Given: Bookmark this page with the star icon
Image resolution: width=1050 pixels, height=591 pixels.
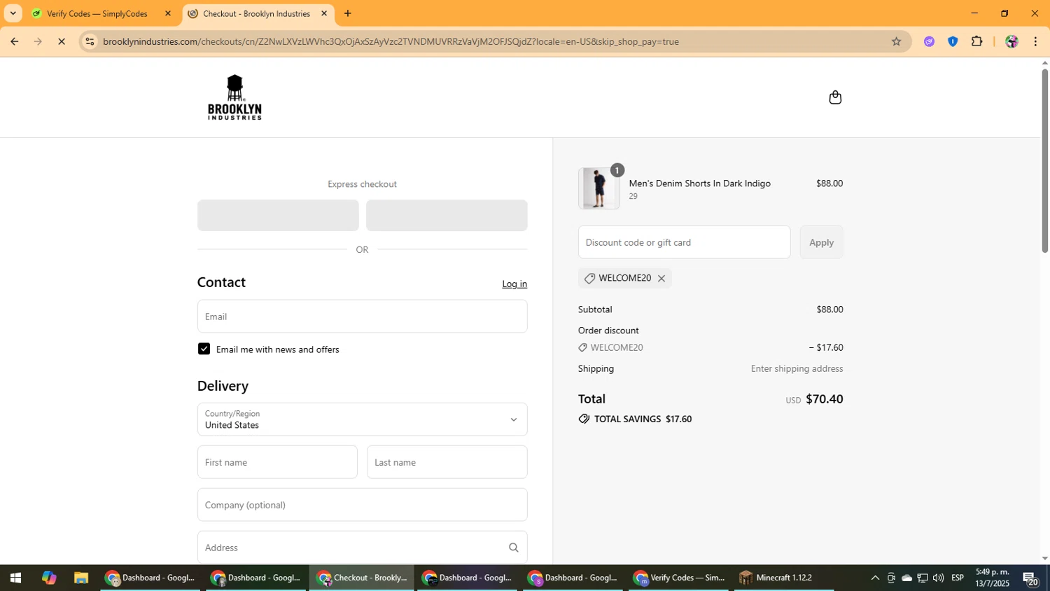Looking at the screenshot, I should [x=896, y=41].
